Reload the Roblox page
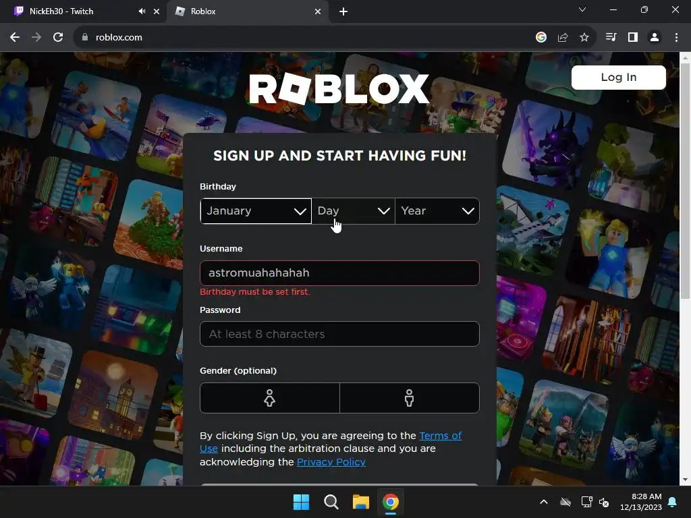 pos(58,38)
